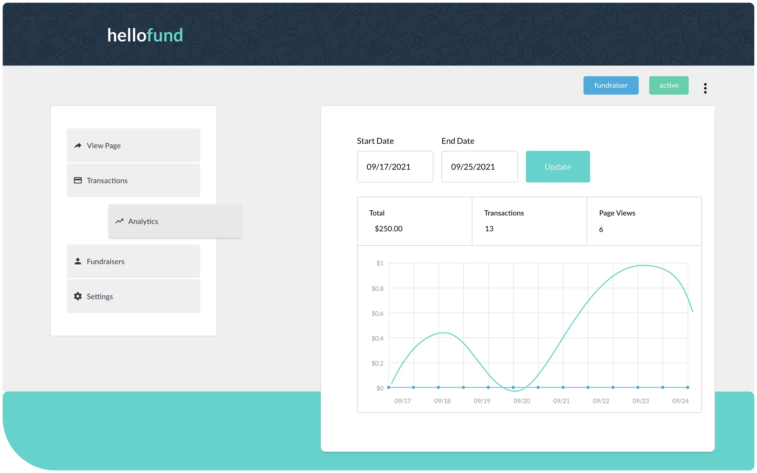Image resolution: width=757 pixels, height=473 pixels.
Task: Open the three-dot options menu
Action: [x=705, y=88]
